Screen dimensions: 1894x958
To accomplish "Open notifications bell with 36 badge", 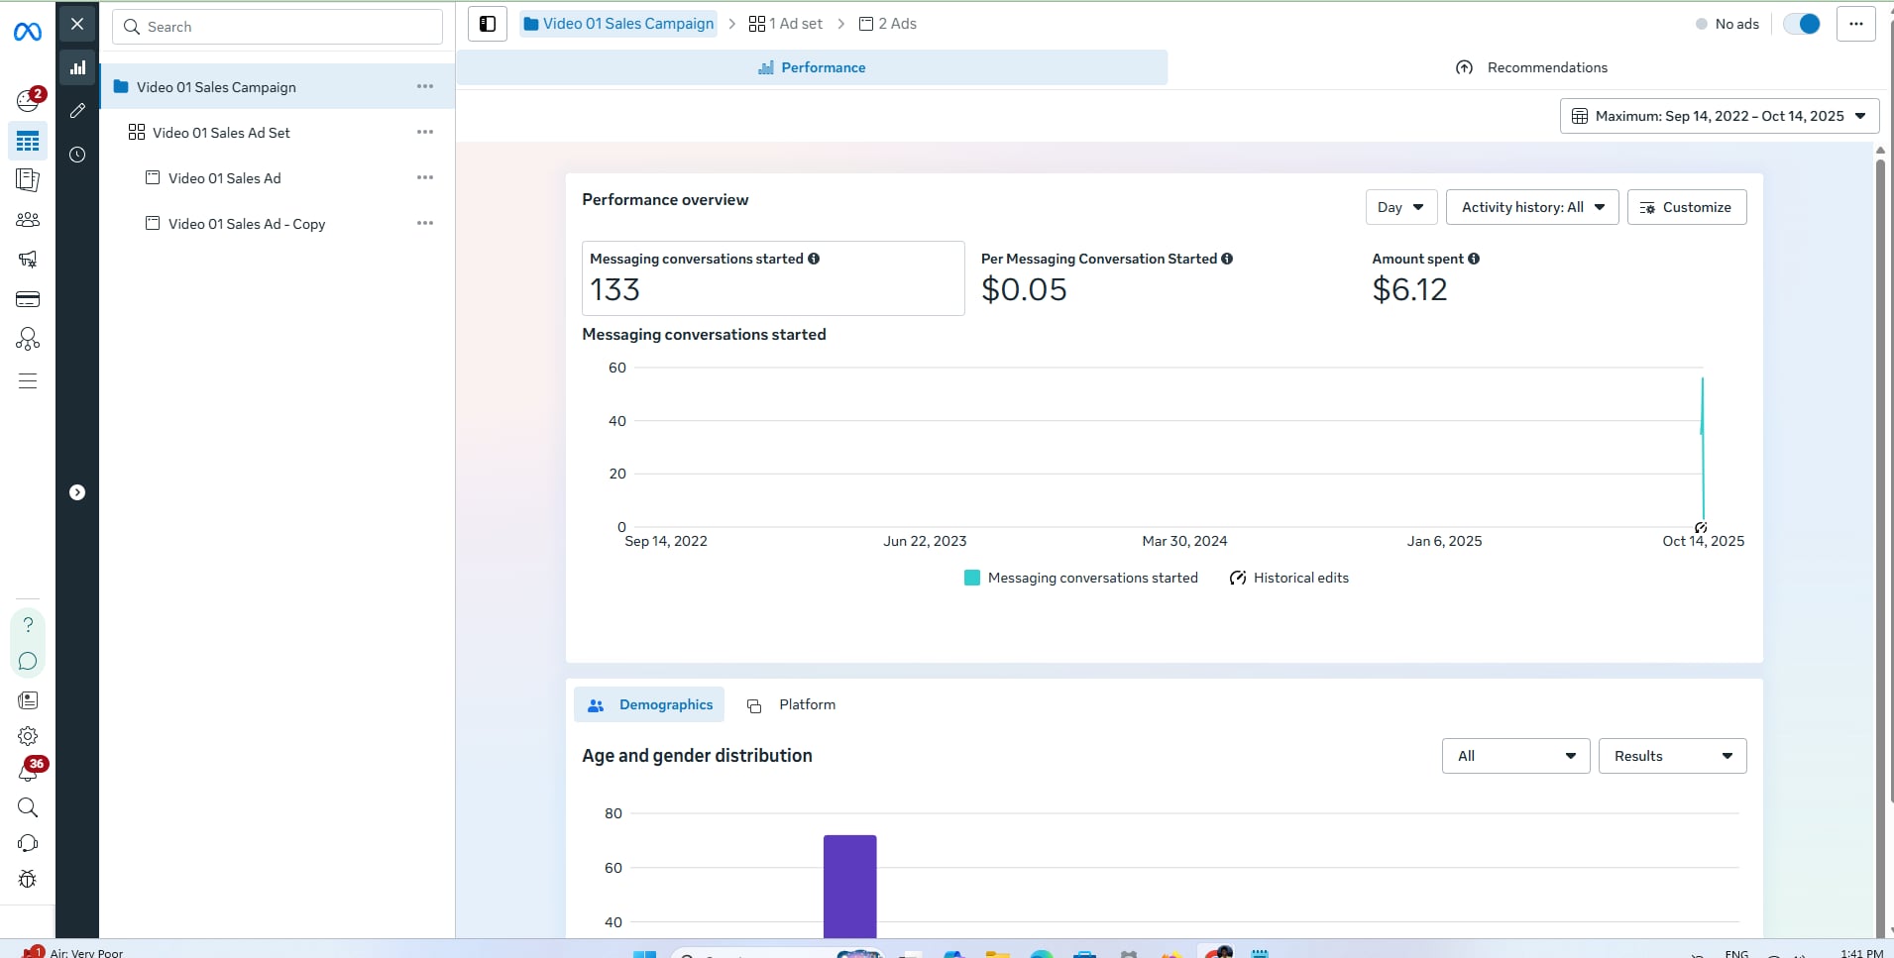I will [x=28, y=772].
